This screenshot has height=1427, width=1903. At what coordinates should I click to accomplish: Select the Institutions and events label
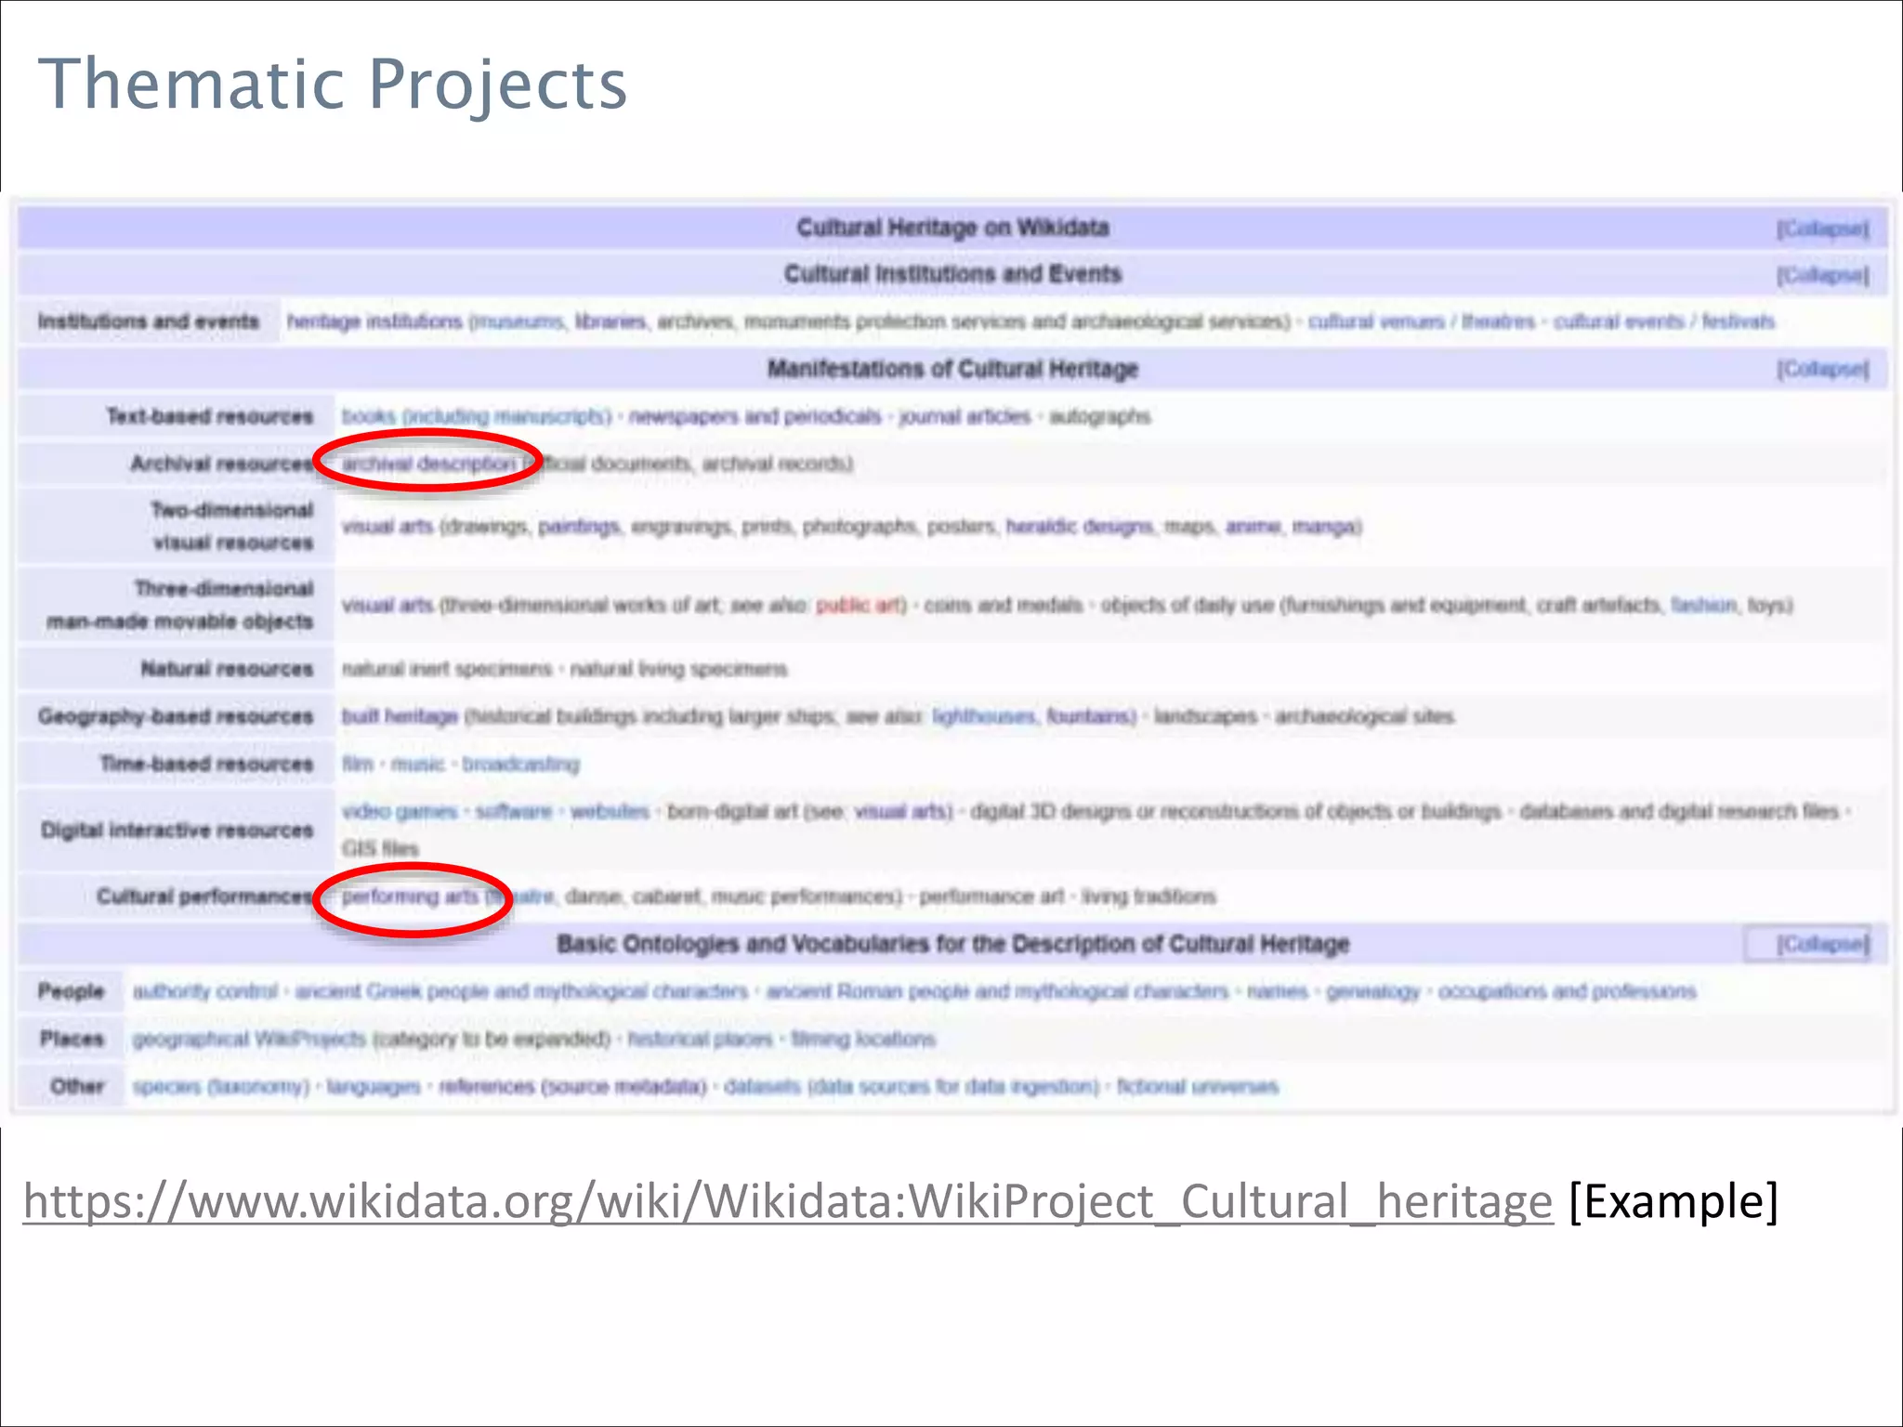click(149, 321)
